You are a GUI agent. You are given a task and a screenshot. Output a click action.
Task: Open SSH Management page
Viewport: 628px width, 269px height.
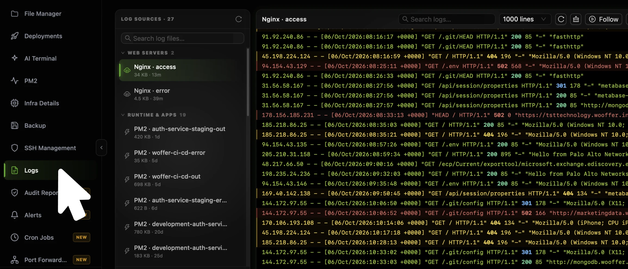coord(50,148)
